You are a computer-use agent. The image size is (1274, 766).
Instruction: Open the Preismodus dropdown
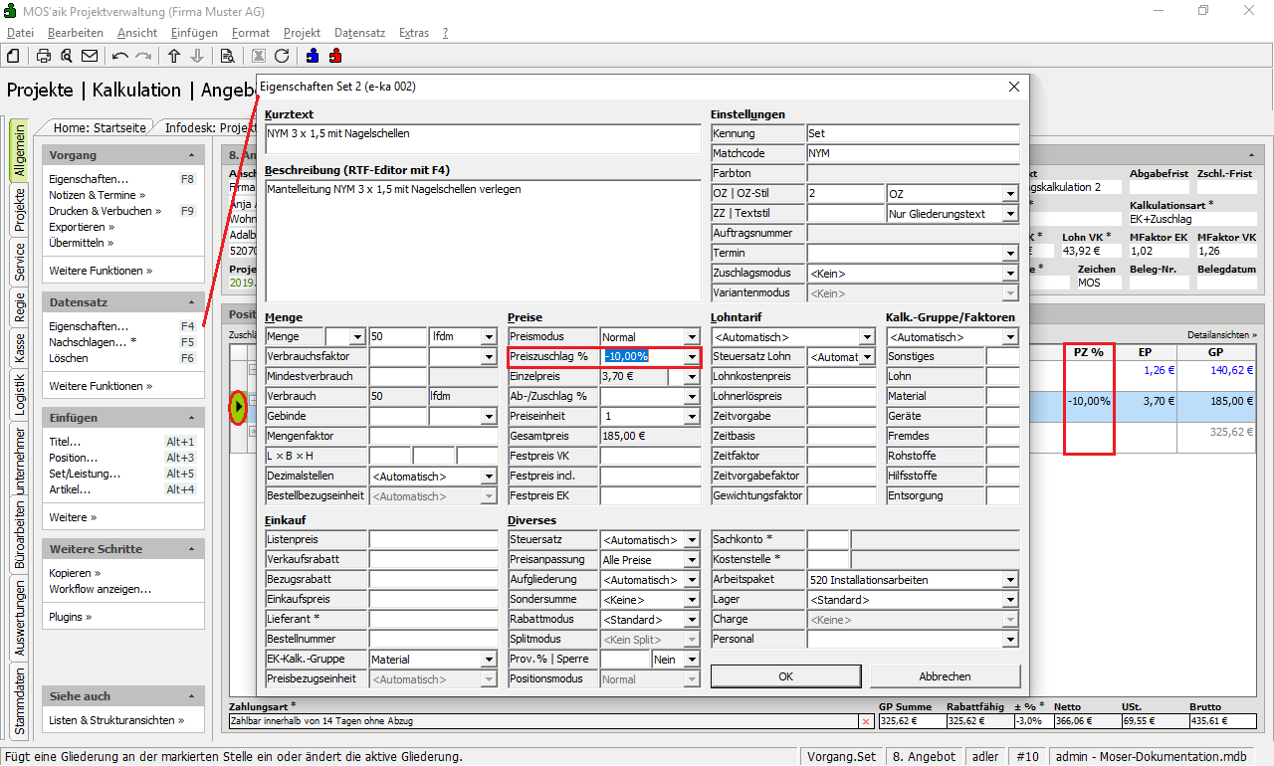[x=692, y=337]
